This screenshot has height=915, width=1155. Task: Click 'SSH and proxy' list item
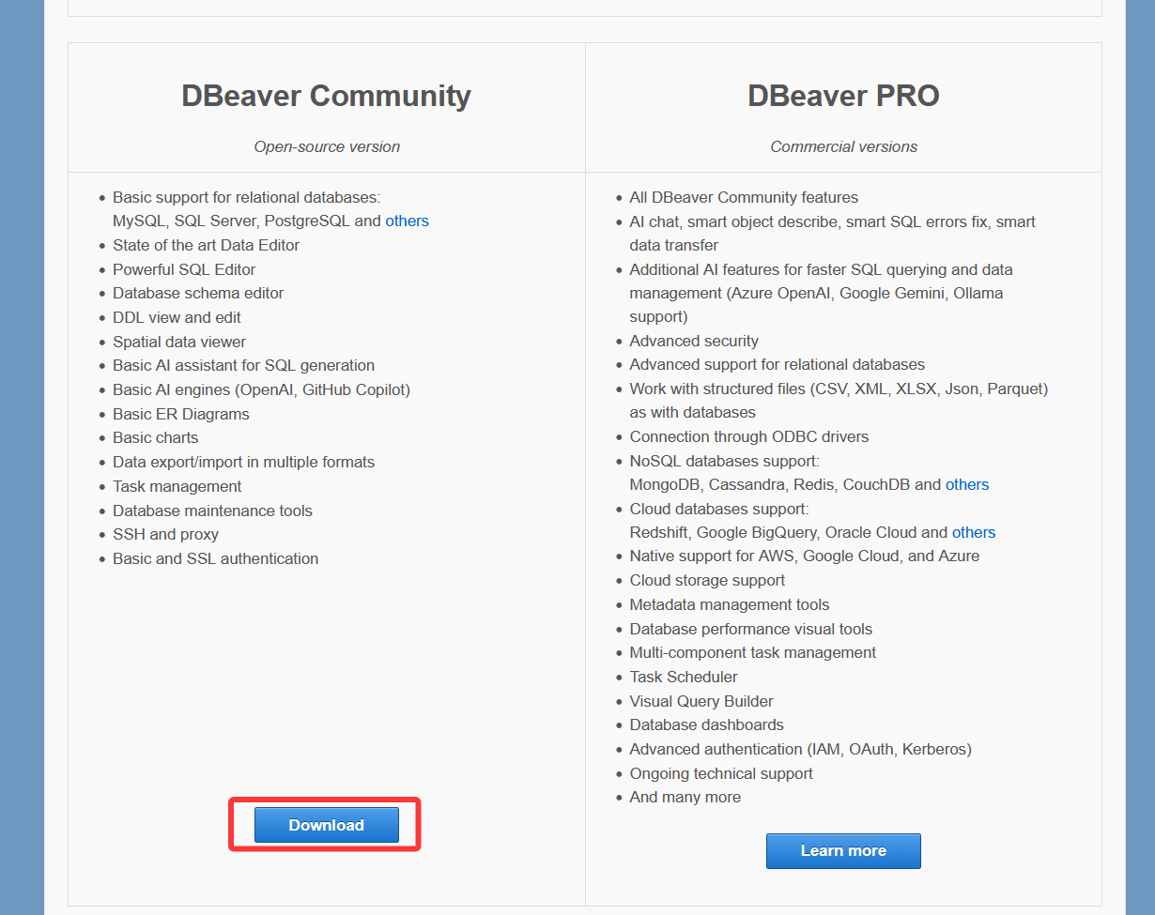(x=165, y=534)
